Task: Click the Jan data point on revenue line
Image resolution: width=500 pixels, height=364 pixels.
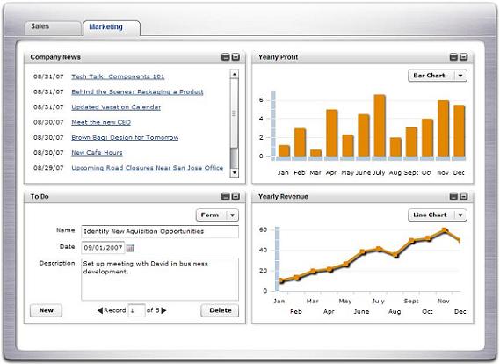Action: 281,281
